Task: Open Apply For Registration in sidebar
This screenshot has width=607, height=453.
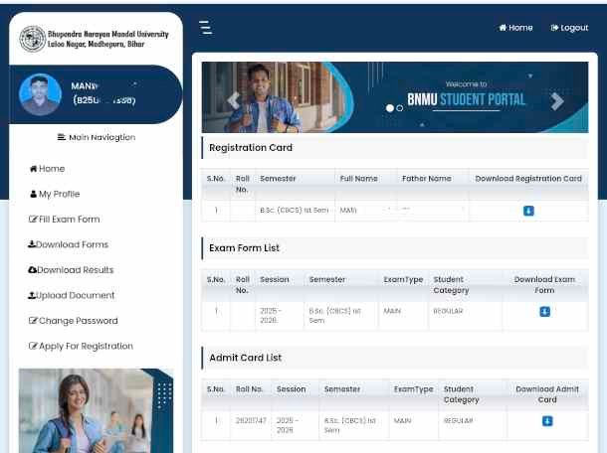Action: [x=81, y=346]
